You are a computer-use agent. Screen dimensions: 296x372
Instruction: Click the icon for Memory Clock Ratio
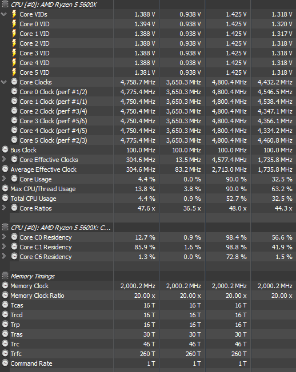point(5,295)
